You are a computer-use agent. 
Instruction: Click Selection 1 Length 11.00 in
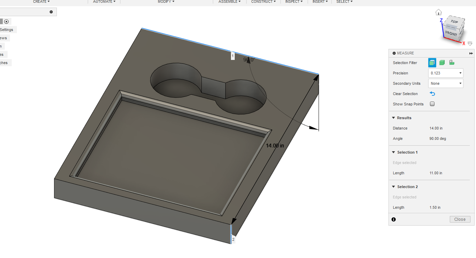click(436, 173)
